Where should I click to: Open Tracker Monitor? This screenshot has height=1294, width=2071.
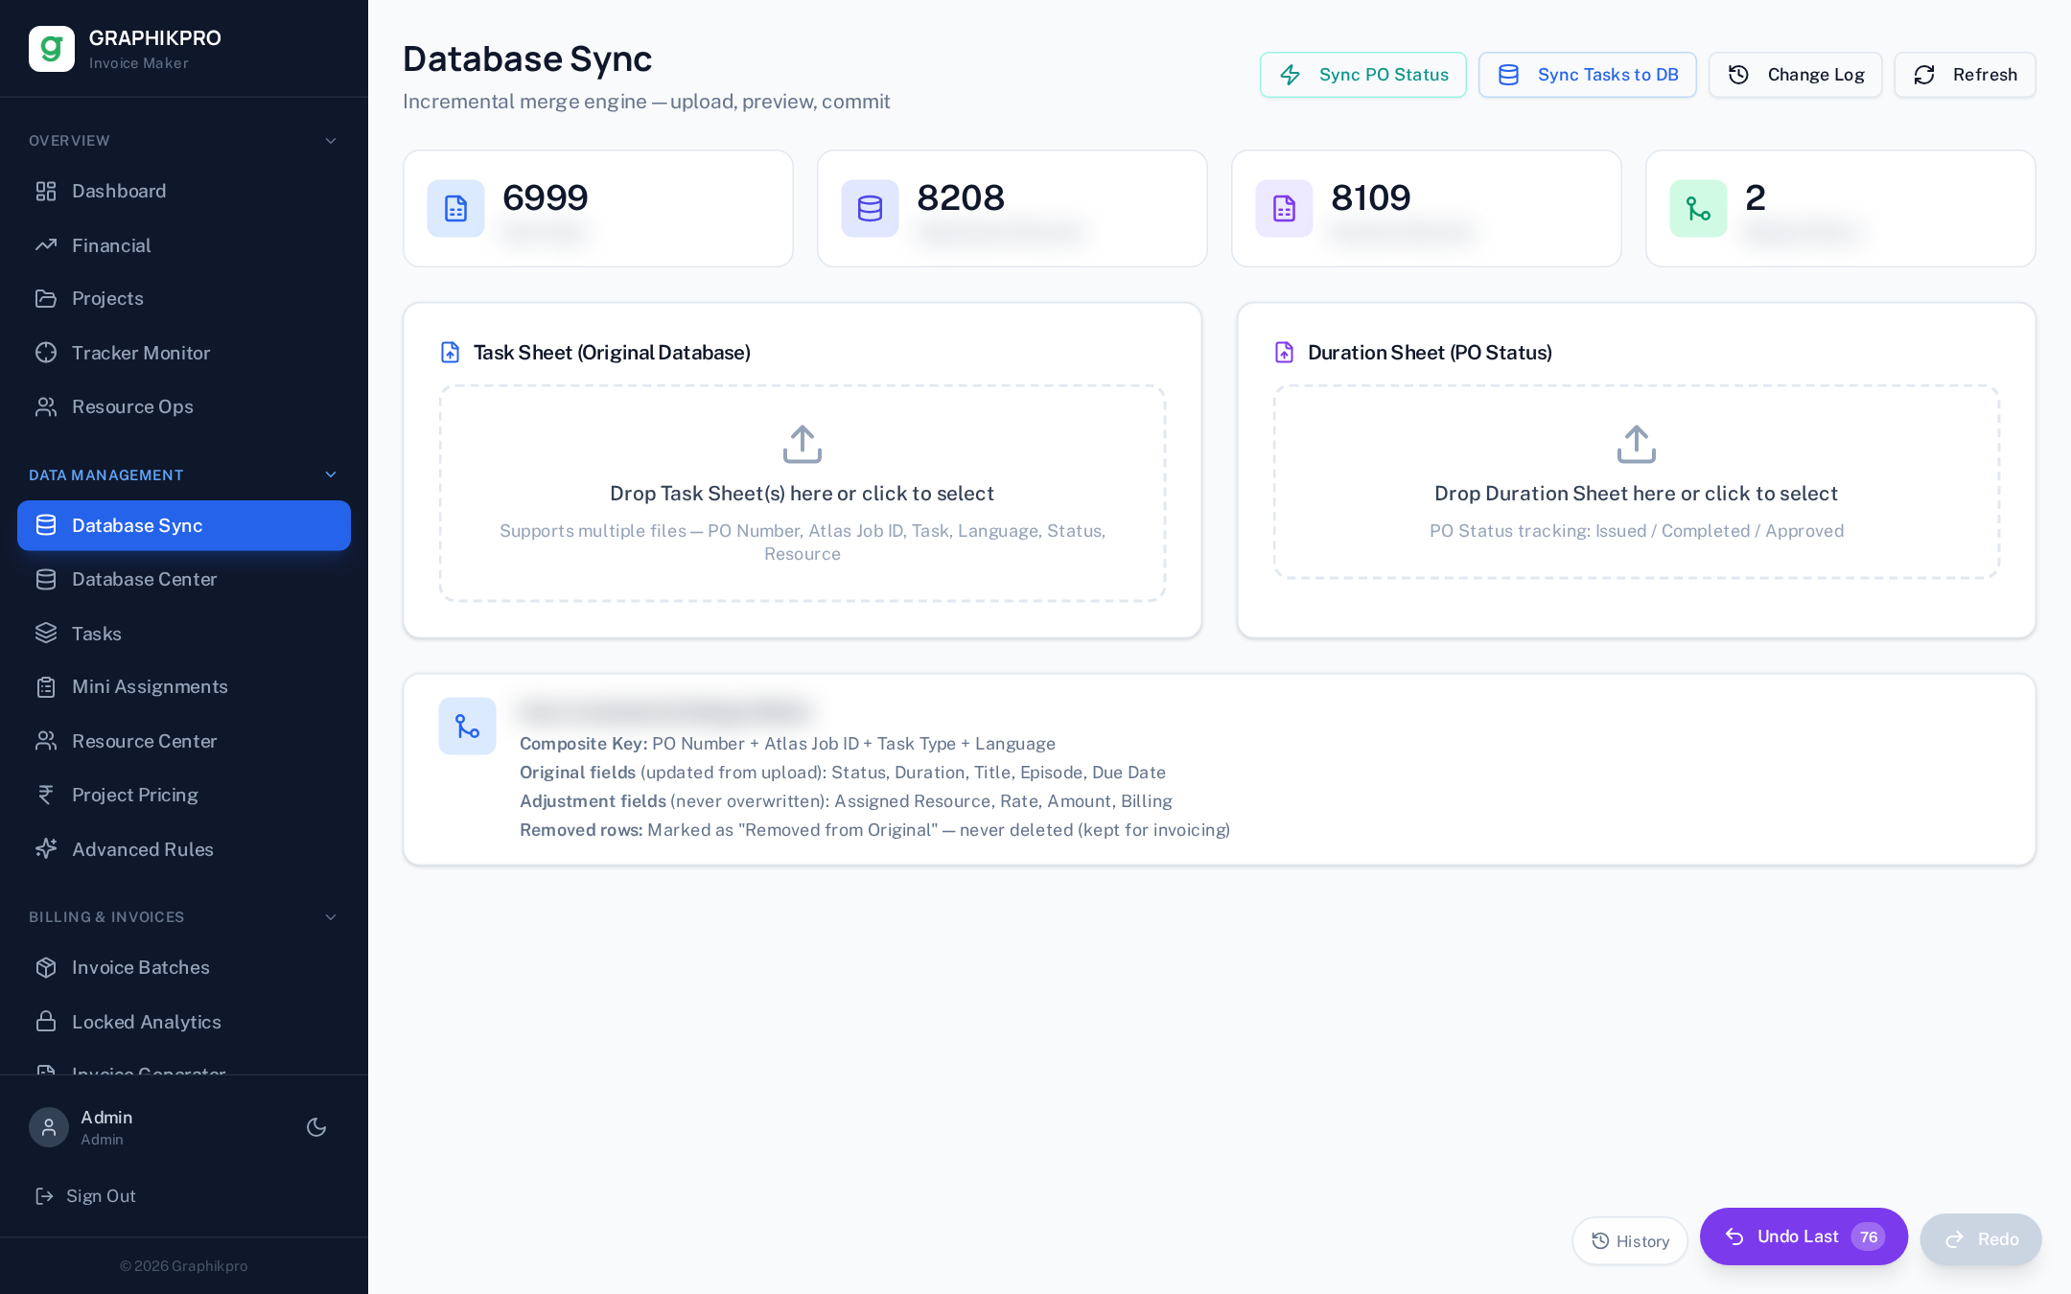click(184, 353)
